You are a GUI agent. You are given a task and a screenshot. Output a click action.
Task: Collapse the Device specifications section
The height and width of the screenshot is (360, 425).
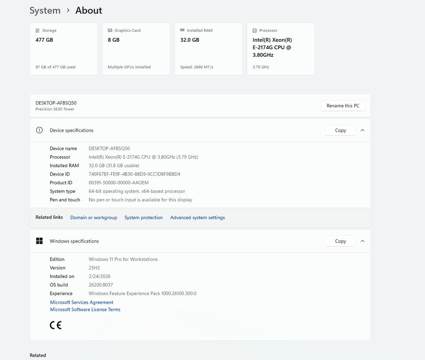pos(363,130)
